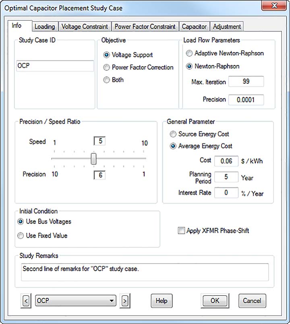Select Source Energy Cost option
290x324 pixels.
(x=173, y=134)
